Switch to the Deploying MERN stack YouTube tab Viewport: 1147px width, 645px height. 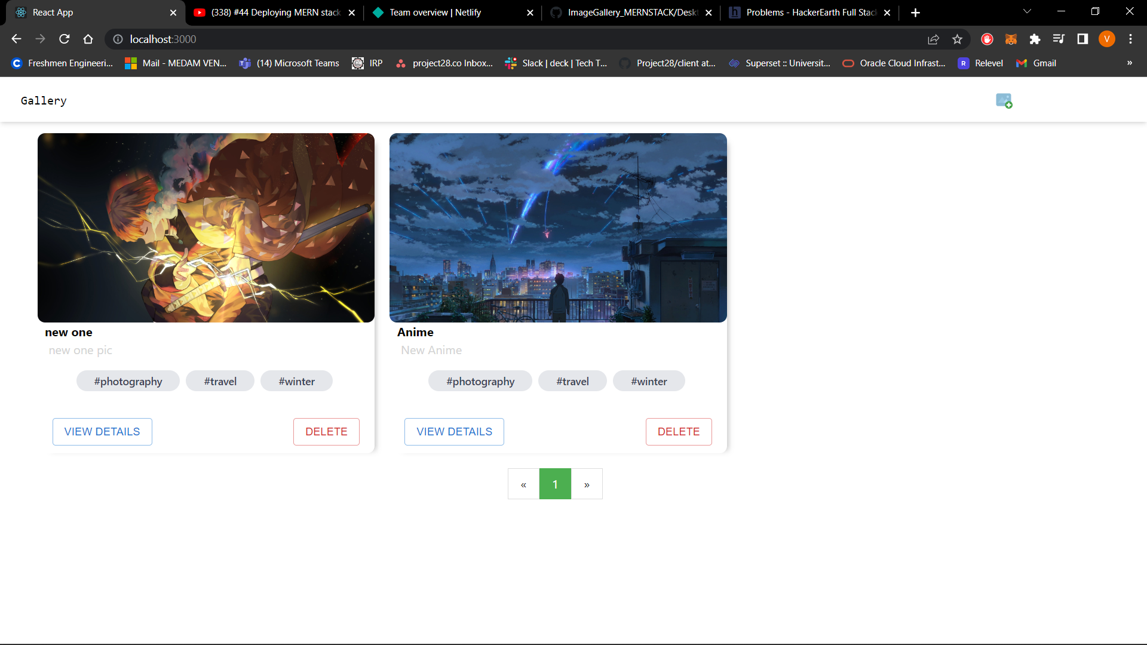click(275, 13)
